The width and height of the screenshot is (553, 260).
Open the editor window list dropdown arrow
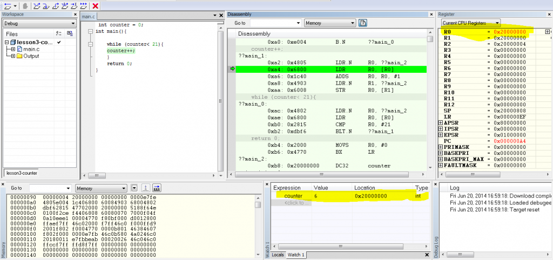(215, 16)
